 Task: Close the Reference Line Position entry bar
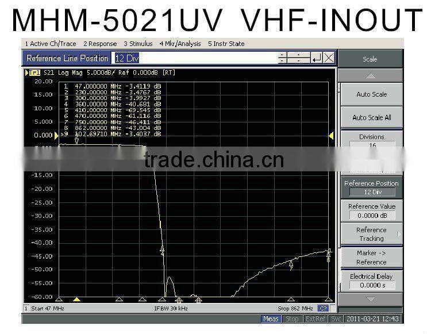329,58
